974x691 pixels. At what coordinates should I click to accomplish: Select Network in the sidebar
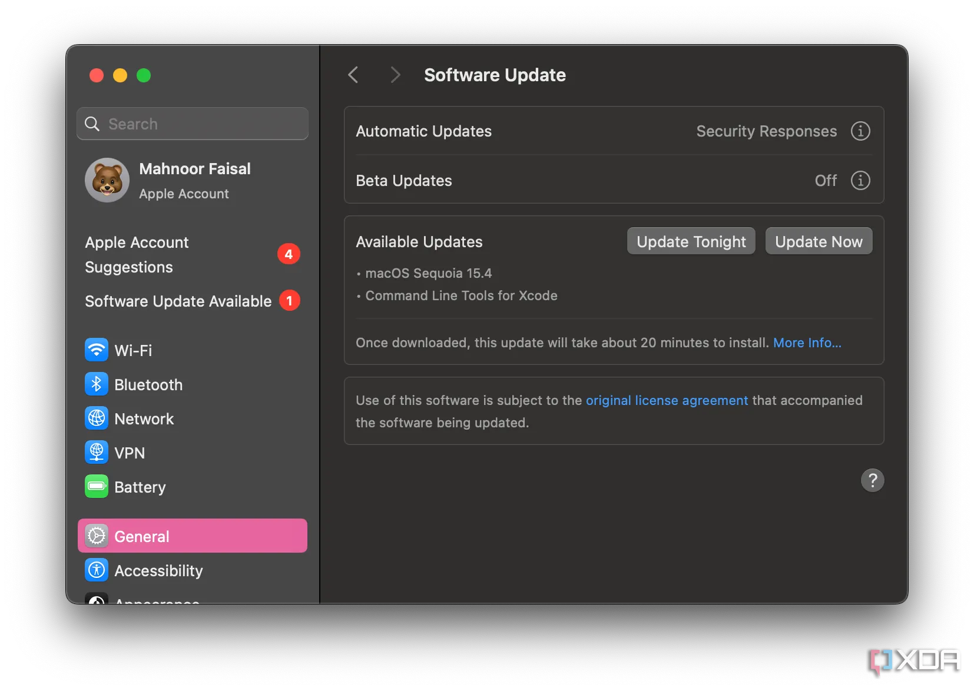[193, 418]
